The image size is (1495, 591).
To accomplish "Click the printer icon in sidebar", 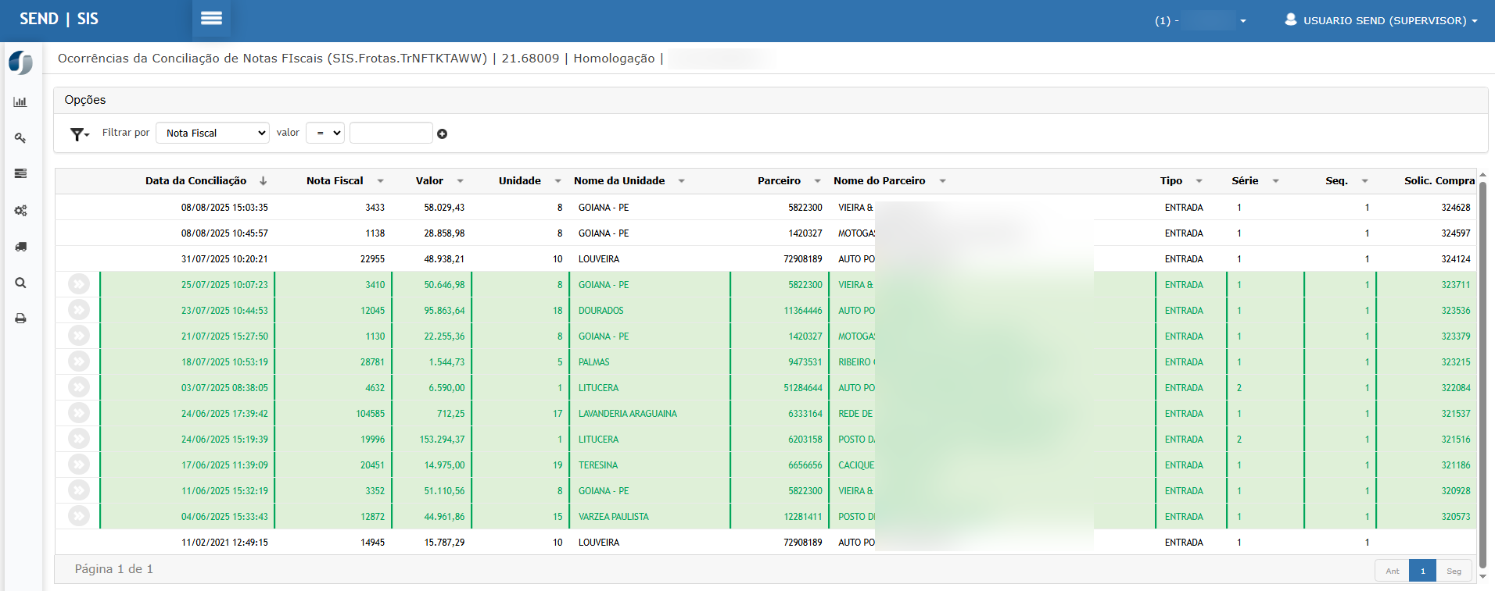I will [x=20, y=319].
